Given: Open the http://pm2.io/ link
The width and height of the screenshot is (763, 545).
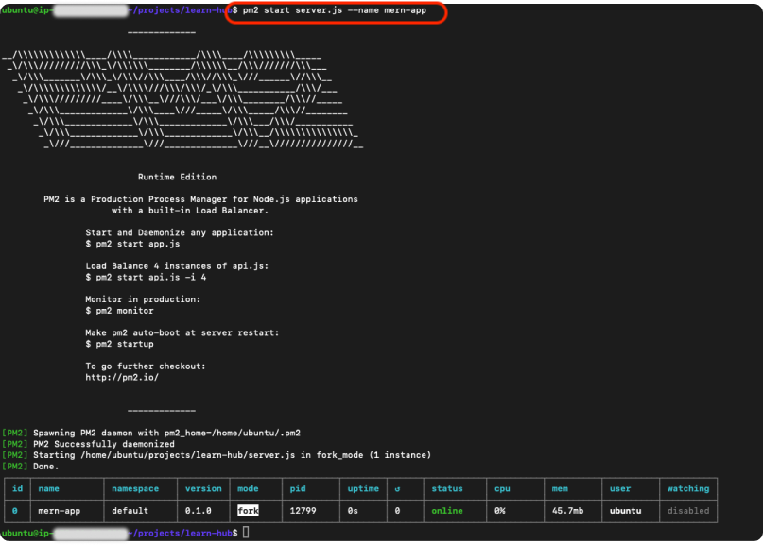Looking at the screenshot, I should (x=122, y=377).
